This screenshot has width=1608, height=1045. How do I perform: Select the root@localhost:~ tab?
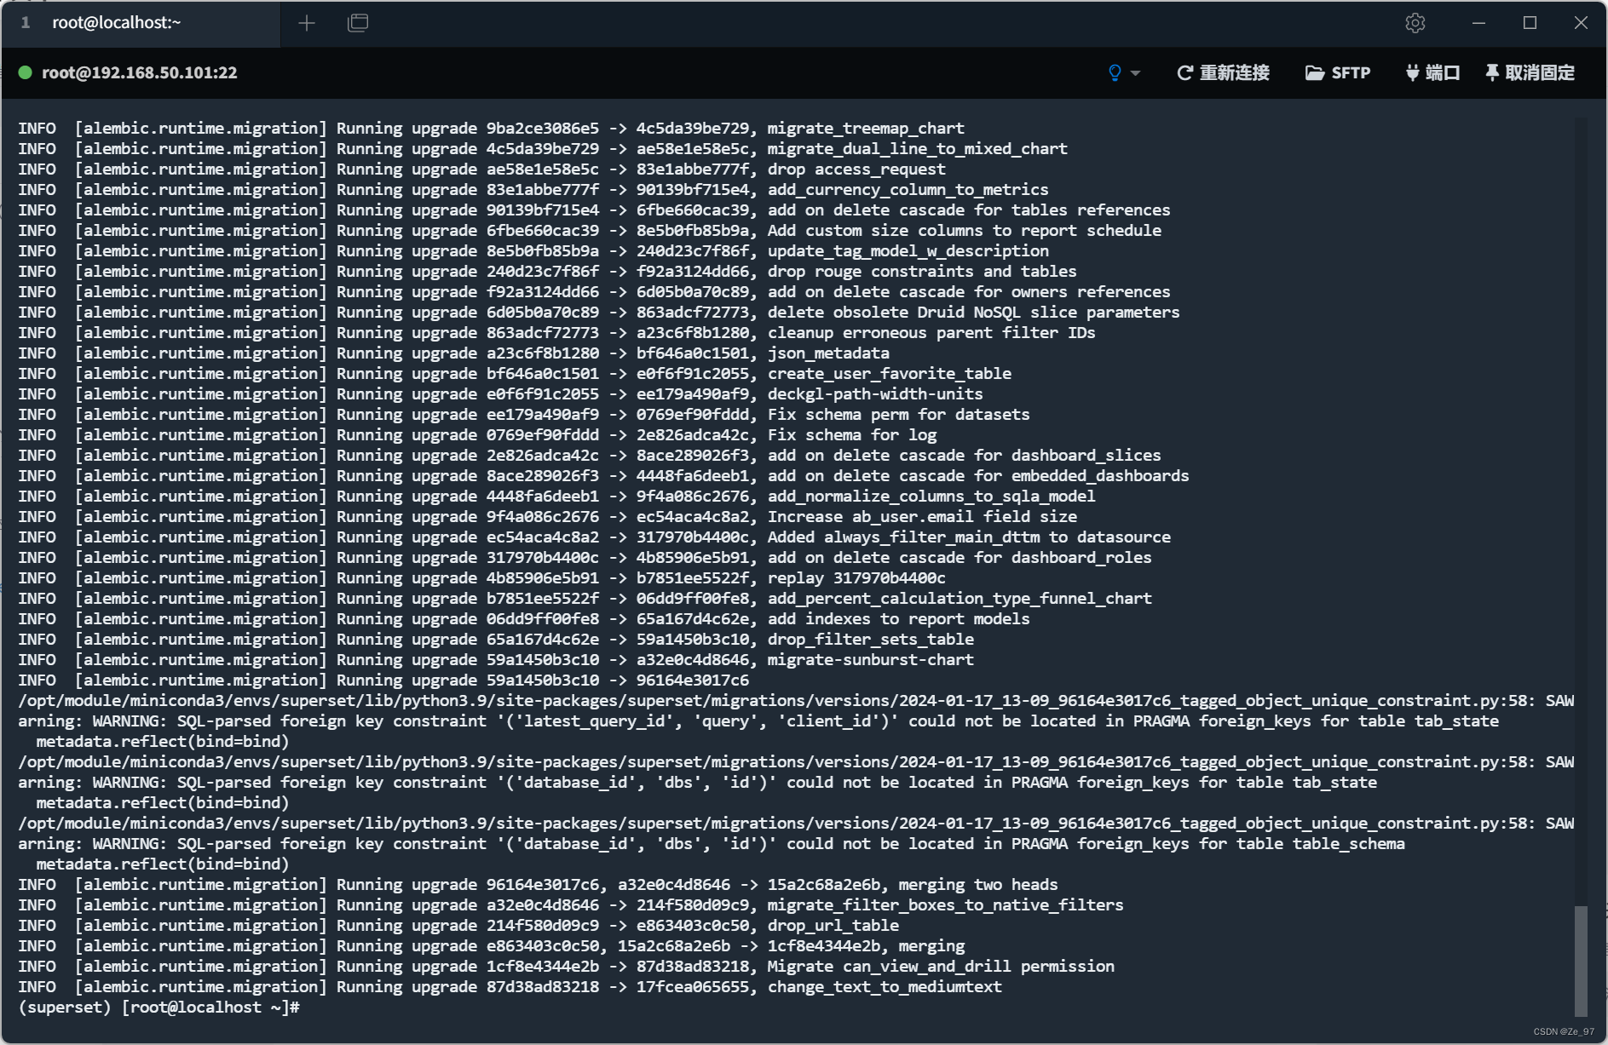click(117, 23)
